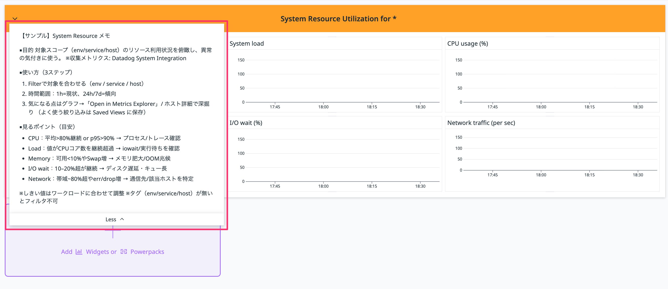Click the bullet 'I/O wait：10–20%超が継続'
Screen dimensions: 668x289
point(98,169)
